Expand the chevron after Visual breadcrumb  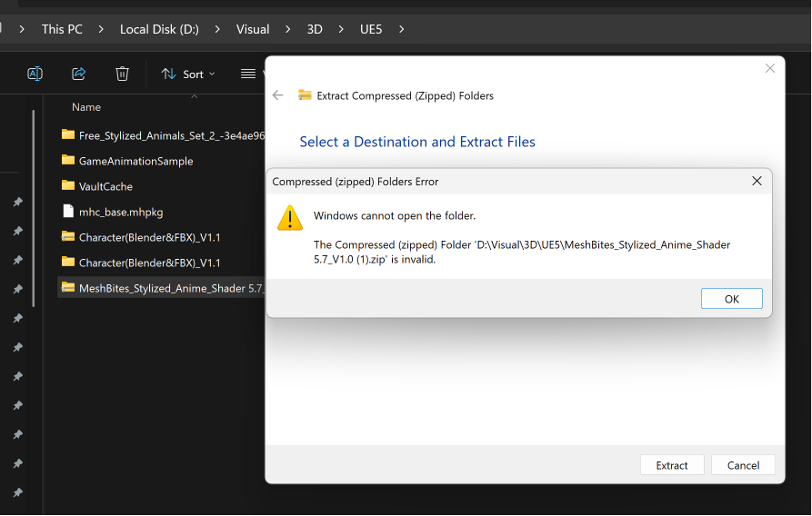(288, 29)
